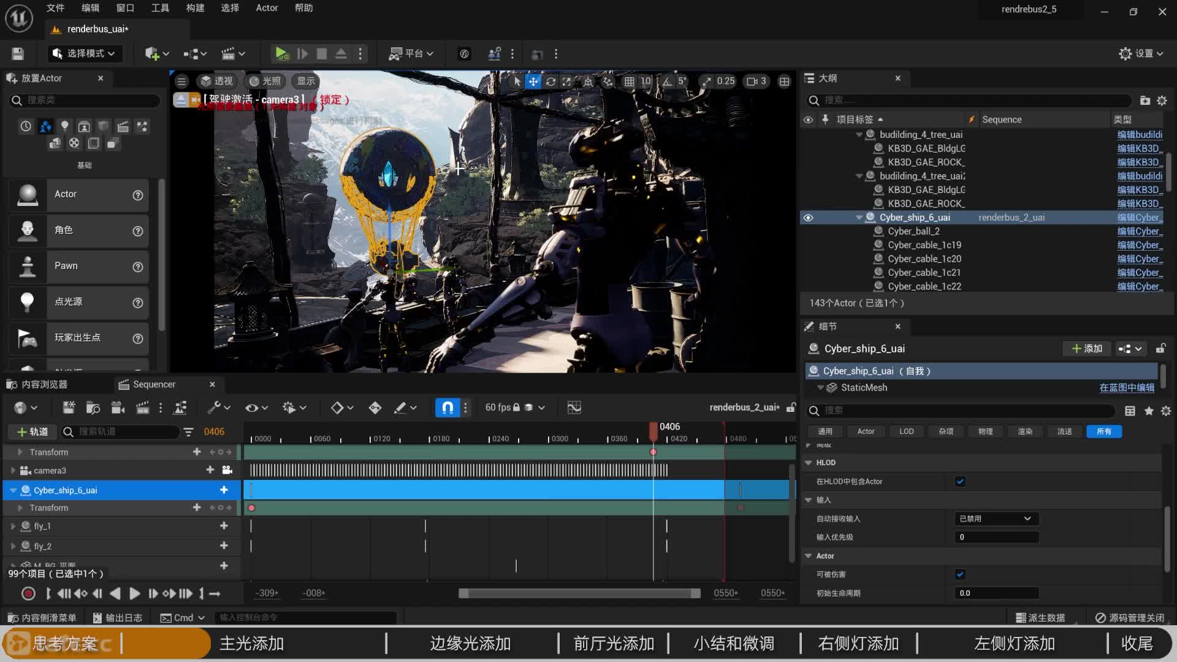Toggle grid snapping icon in viewport
This screenshot has height=662, width=1177.
629,82
